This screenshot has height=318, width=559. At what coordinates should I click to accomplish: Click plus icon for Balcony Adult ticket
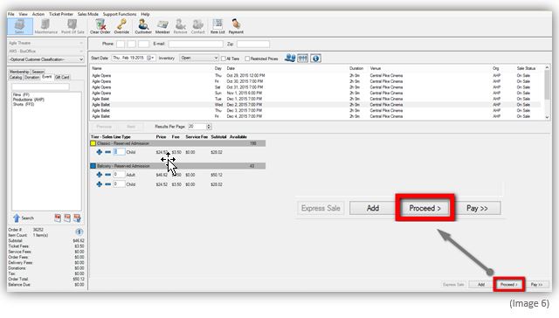click(99, 175)
